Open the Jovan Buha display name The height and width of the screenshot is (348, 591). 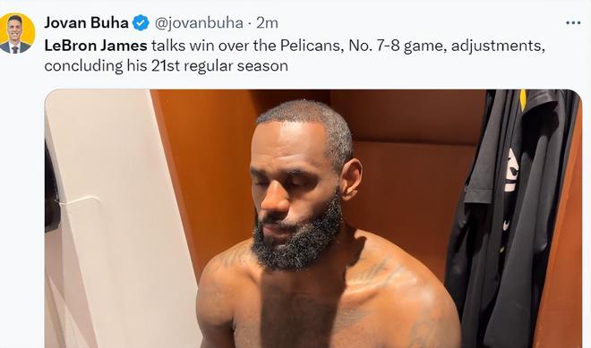click(86, 22)
